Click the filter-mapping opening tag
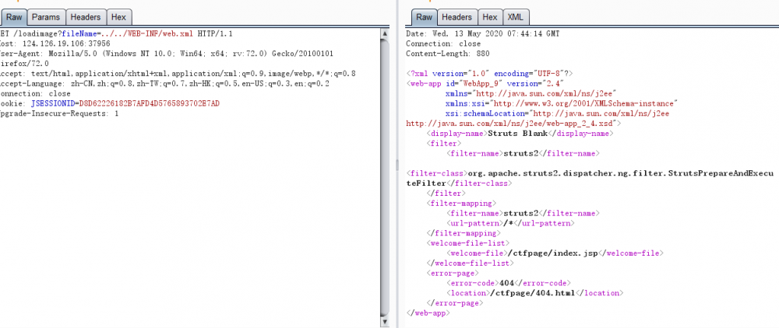Viewport: 779px width, 328px height. (461, 203)
